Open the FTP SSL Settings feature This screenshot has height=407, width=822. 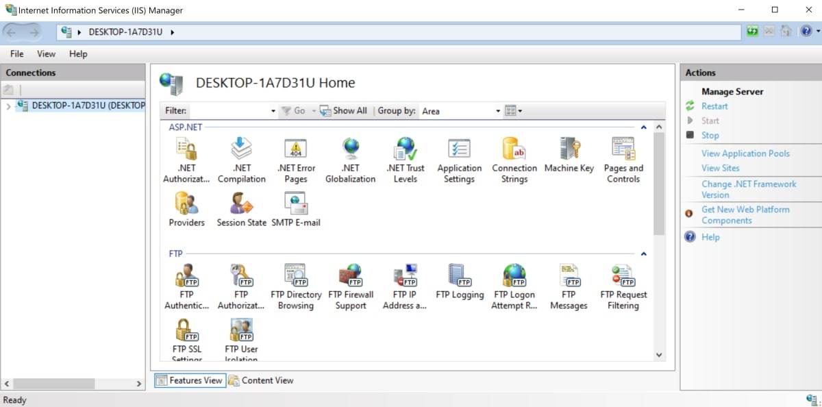click(186, 340)
